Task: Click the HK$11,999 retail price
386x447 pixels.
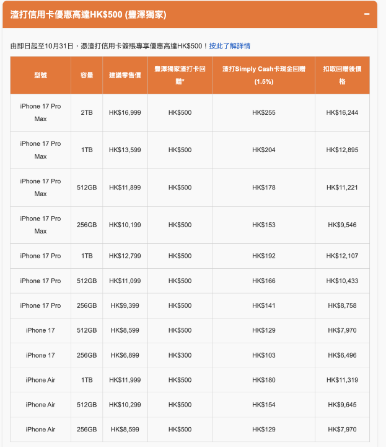Action: click(125, 380)
